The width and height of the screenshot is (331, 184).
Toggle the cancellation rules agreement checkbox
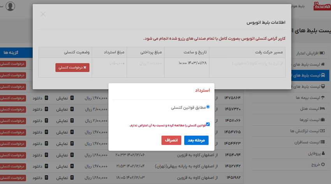click(x=208, y=124)
